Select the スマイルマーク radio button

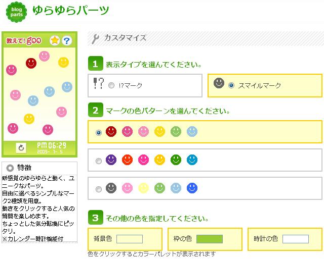point(231,86)
